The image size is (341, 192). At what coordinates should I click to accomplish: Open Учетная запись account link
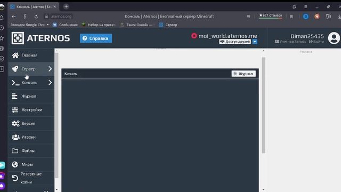pyautogui.click(x=290, y=42)
